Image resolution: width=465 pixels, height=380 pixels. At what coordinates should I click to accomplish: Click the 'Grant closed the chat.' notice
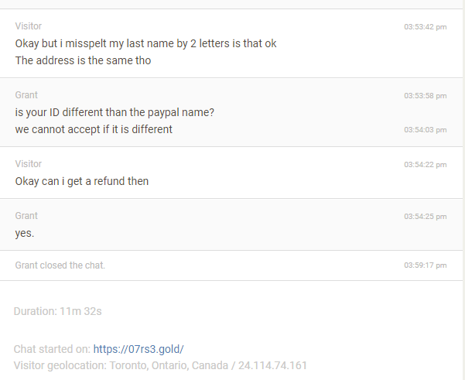[x=60, y=265]
